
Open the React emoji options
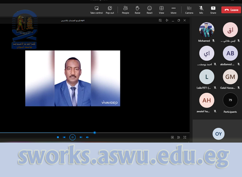pyautogui.click(x=149, y=10)
